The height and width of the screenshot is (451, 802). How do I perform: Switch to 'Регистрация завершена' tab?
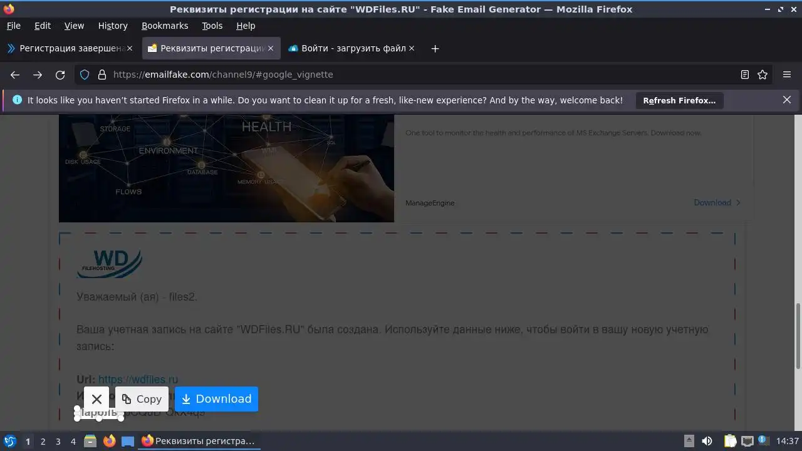tap(70, 48)
